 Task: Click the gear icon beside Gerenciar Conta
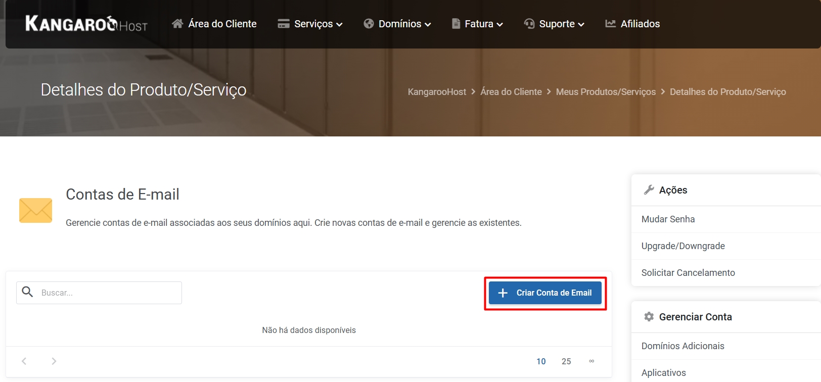649,317
